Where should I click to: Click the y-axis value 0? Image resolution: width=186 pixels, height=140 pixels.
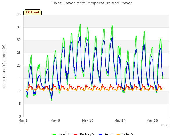pyautogui.click(x=20, y=116)
